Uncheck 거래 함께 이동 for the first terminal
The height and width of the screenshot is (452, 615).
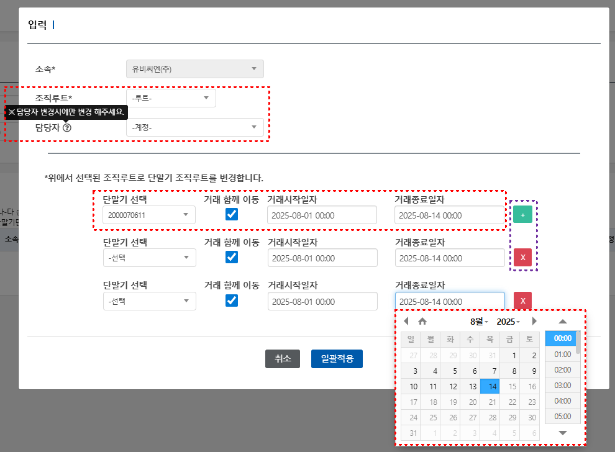[x=232, y=214]
